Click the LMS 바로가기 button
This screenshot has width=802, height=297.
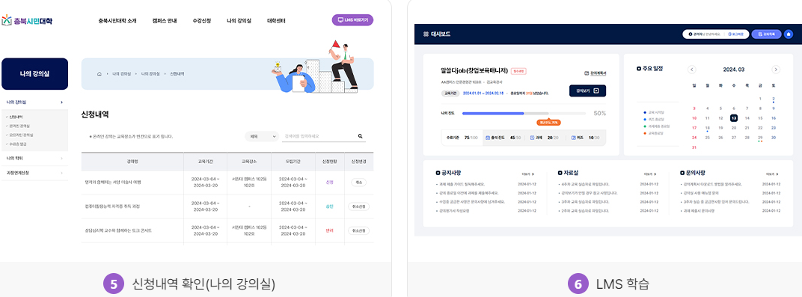point(352,20)
